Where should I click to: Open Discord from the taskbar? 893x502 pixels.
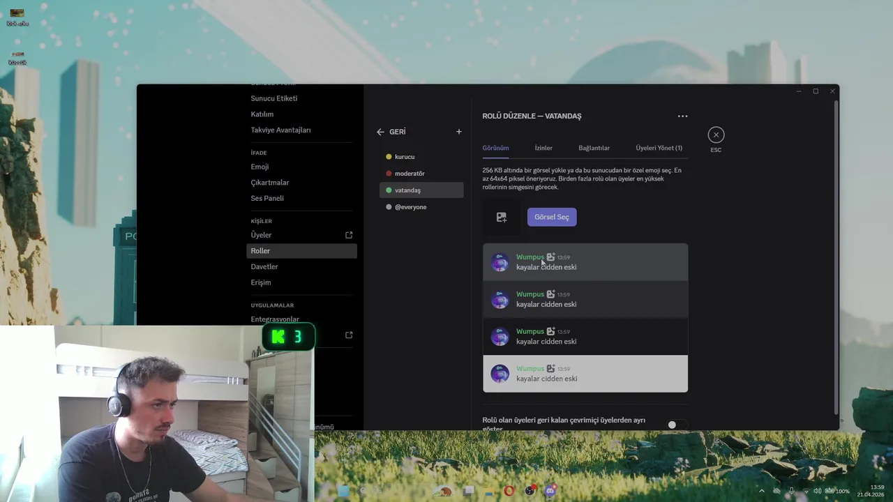551,491
